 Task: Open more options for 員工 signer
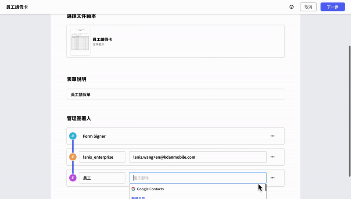272,178
